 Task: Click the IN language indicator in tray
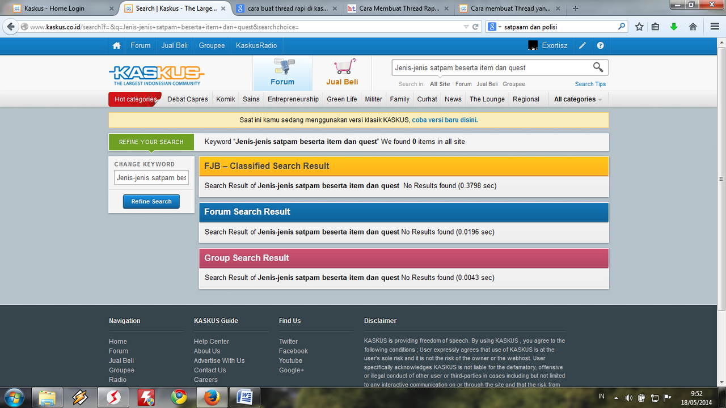[x=601, y=397]
